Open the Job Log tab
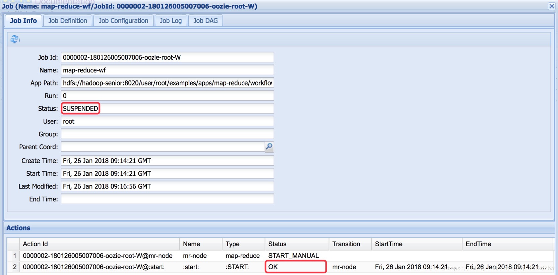 [x=171, y=21]
